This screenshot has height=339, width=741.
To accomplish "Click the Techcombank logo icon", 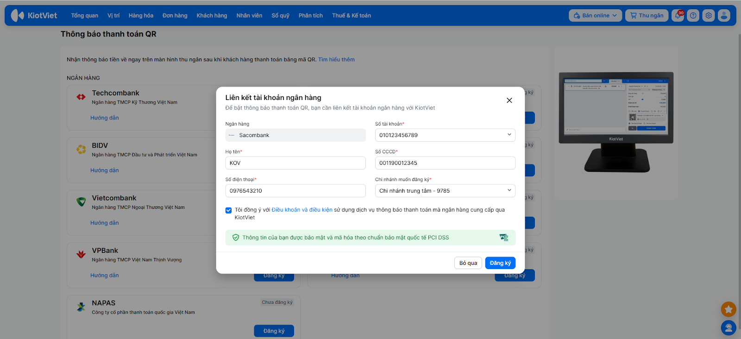I will (81, 97).
